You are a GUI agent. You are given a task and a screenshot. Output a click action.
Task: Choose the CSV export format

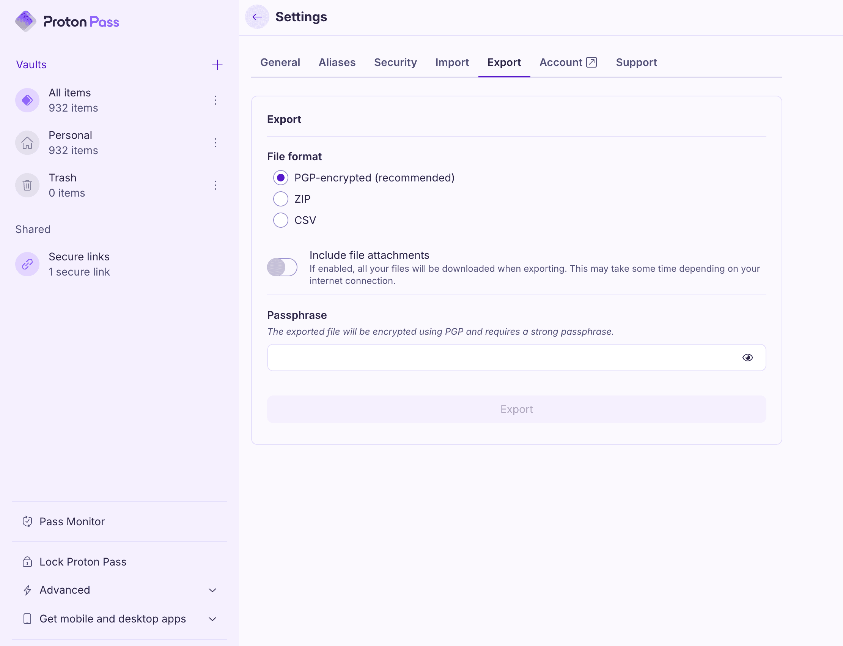point(281,220)
